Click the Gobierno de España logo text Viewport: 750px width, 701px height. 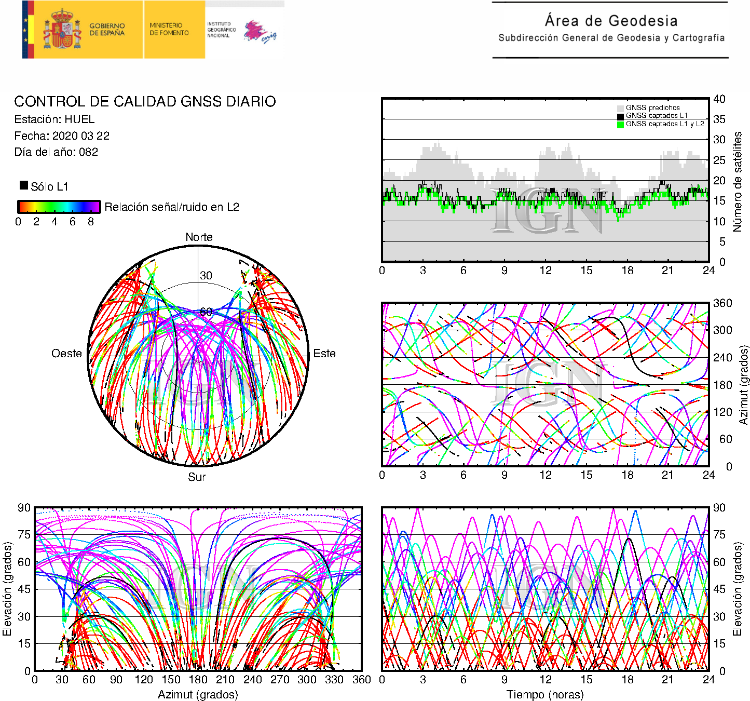[107, 30]
